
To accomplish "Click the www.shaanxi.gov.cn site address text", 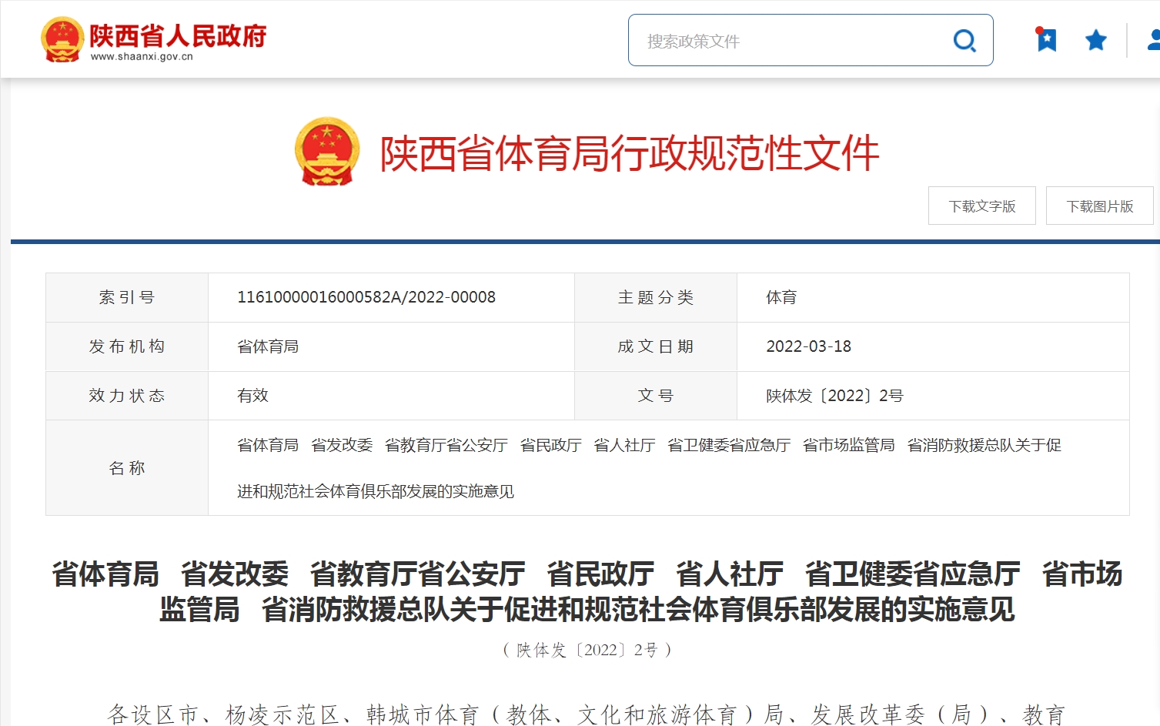I will coord(142,57).
